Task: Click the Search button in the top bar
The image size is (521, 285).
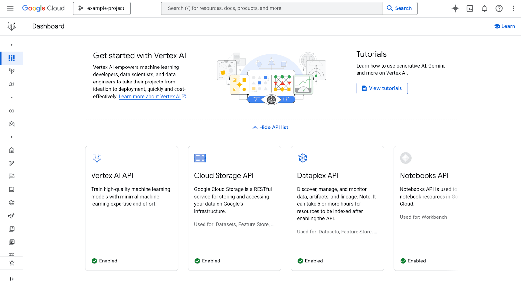Action: tap(400, 8)
